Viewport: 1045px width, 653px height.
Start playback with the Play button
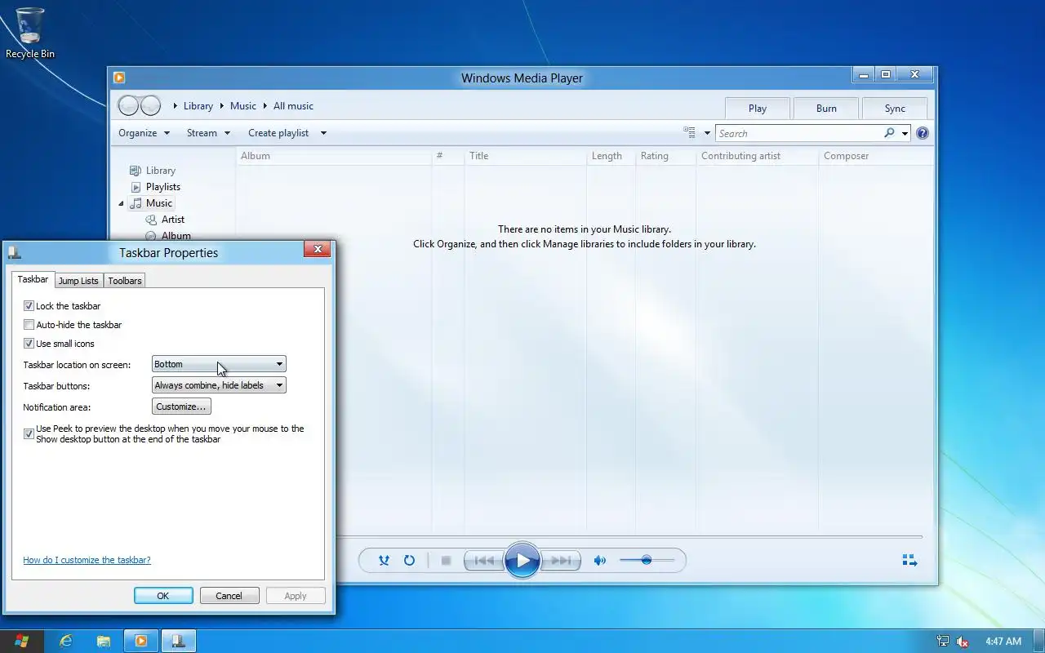pyautogui.click(x=522, y=561)
